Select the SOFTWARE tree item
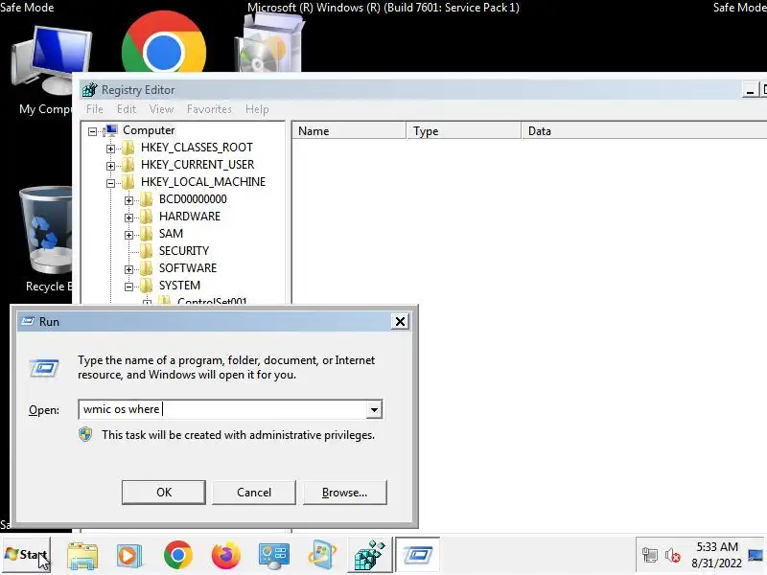This screenshot has height=575, width=767. click(x=188, y=268)
